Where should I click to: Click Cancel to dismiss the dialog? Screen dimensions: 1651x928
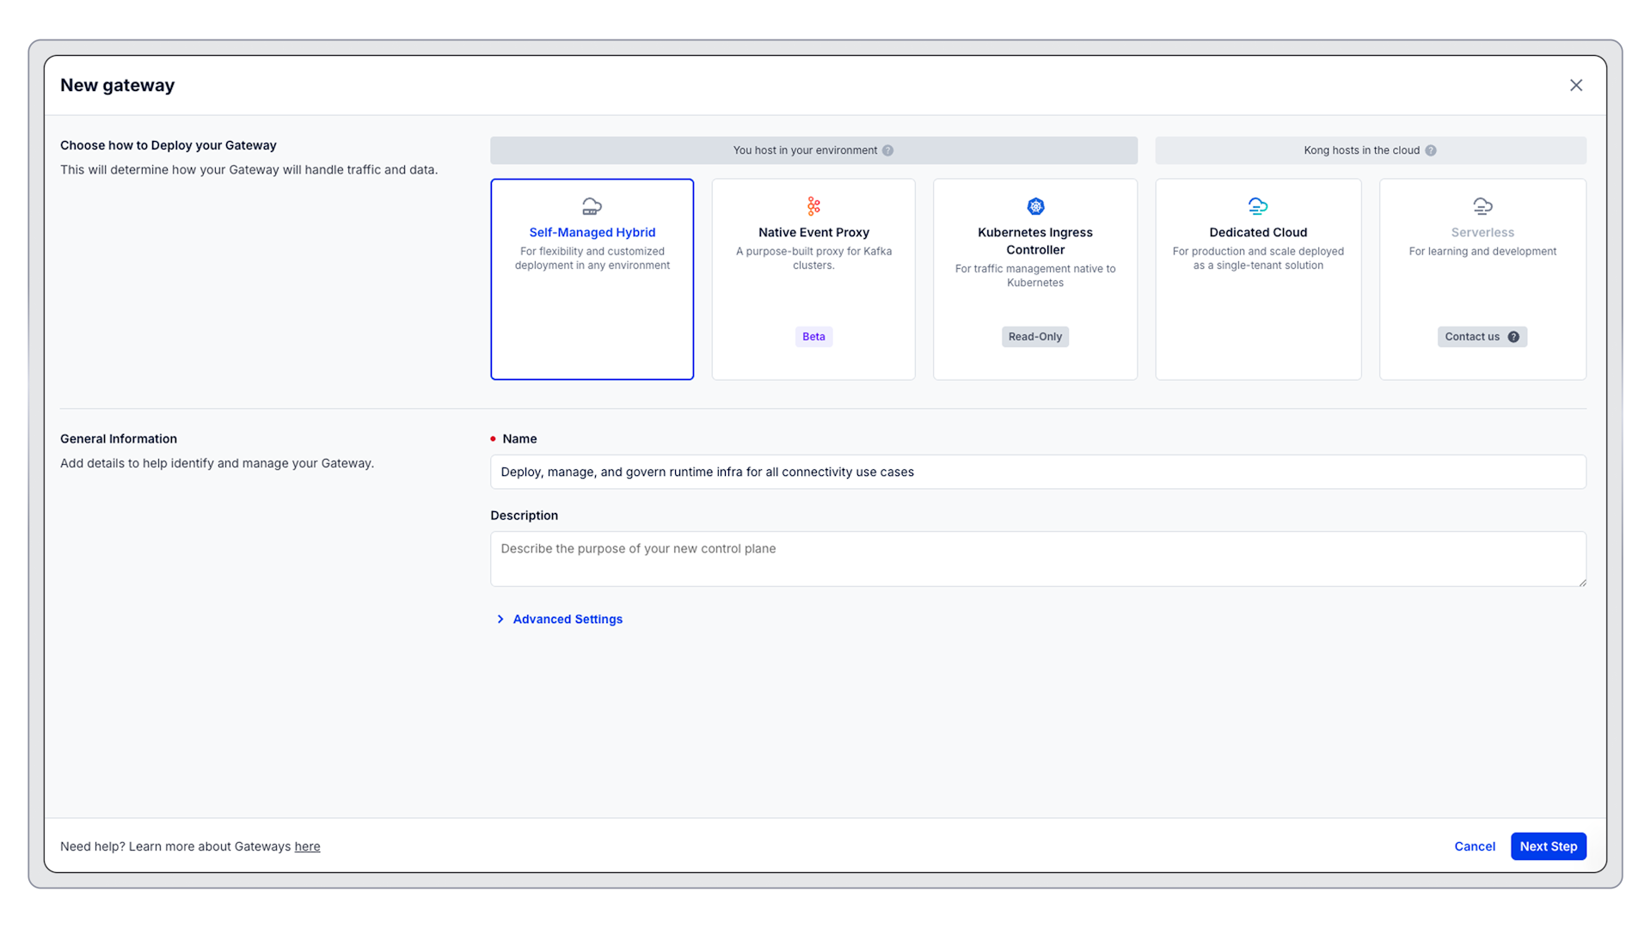click(1474, 846)
